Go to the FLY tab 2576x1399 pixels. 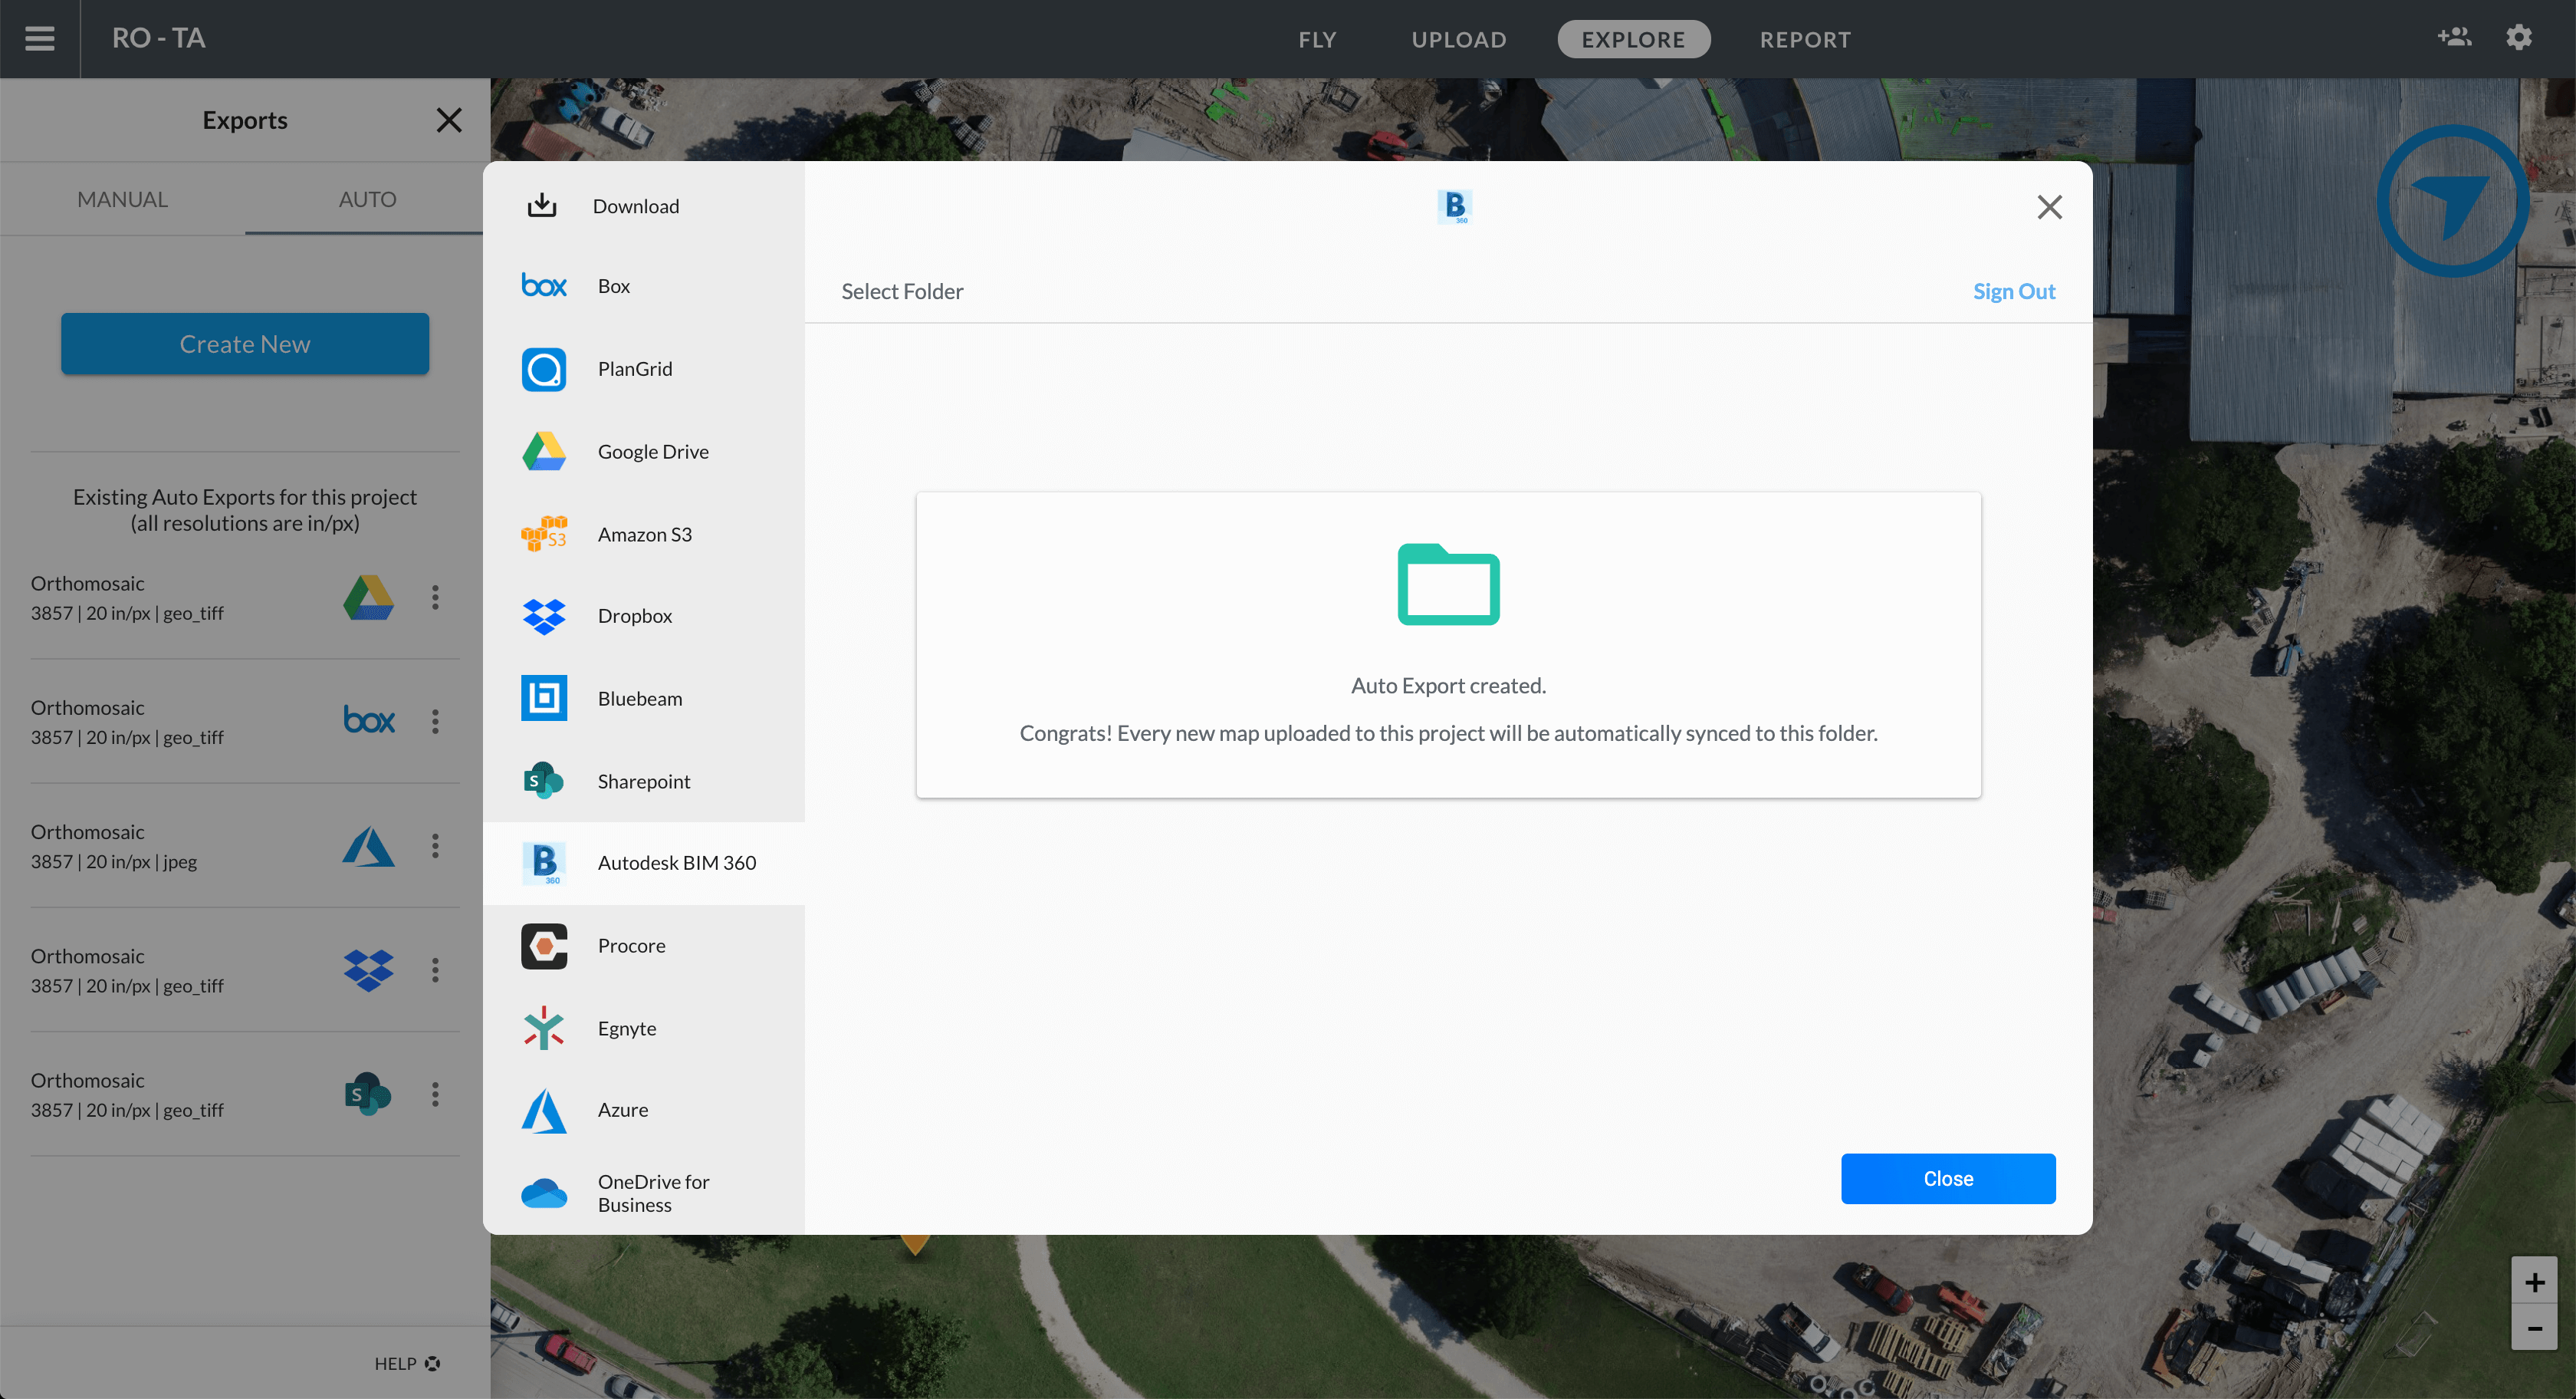[1317, 39]
